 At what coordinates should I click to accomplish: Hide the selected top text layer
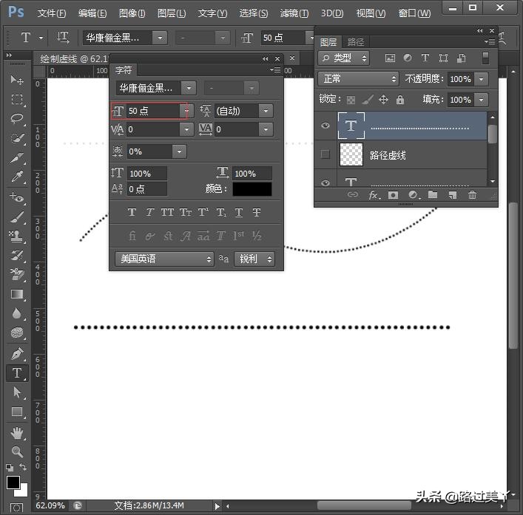[325, 126]
